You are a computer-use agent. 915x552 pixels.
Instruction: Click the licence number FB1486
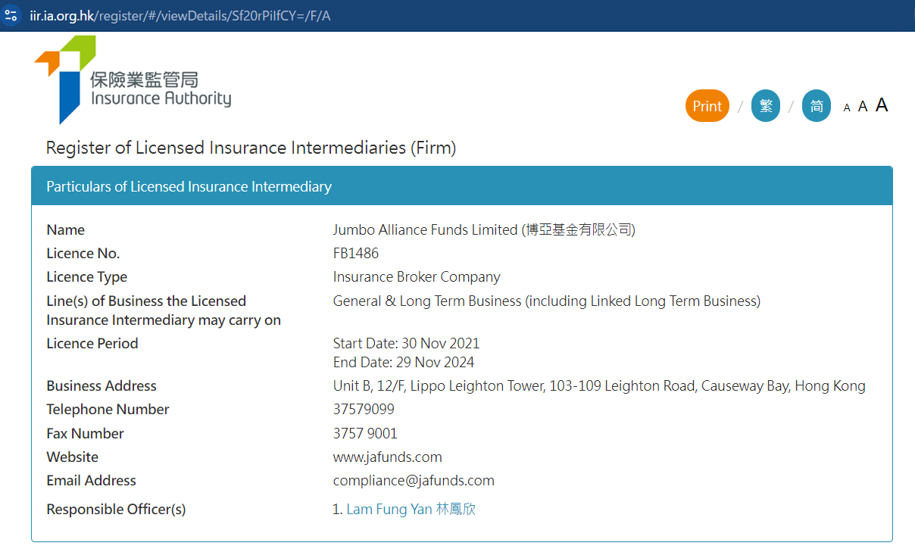pos(356,254)
